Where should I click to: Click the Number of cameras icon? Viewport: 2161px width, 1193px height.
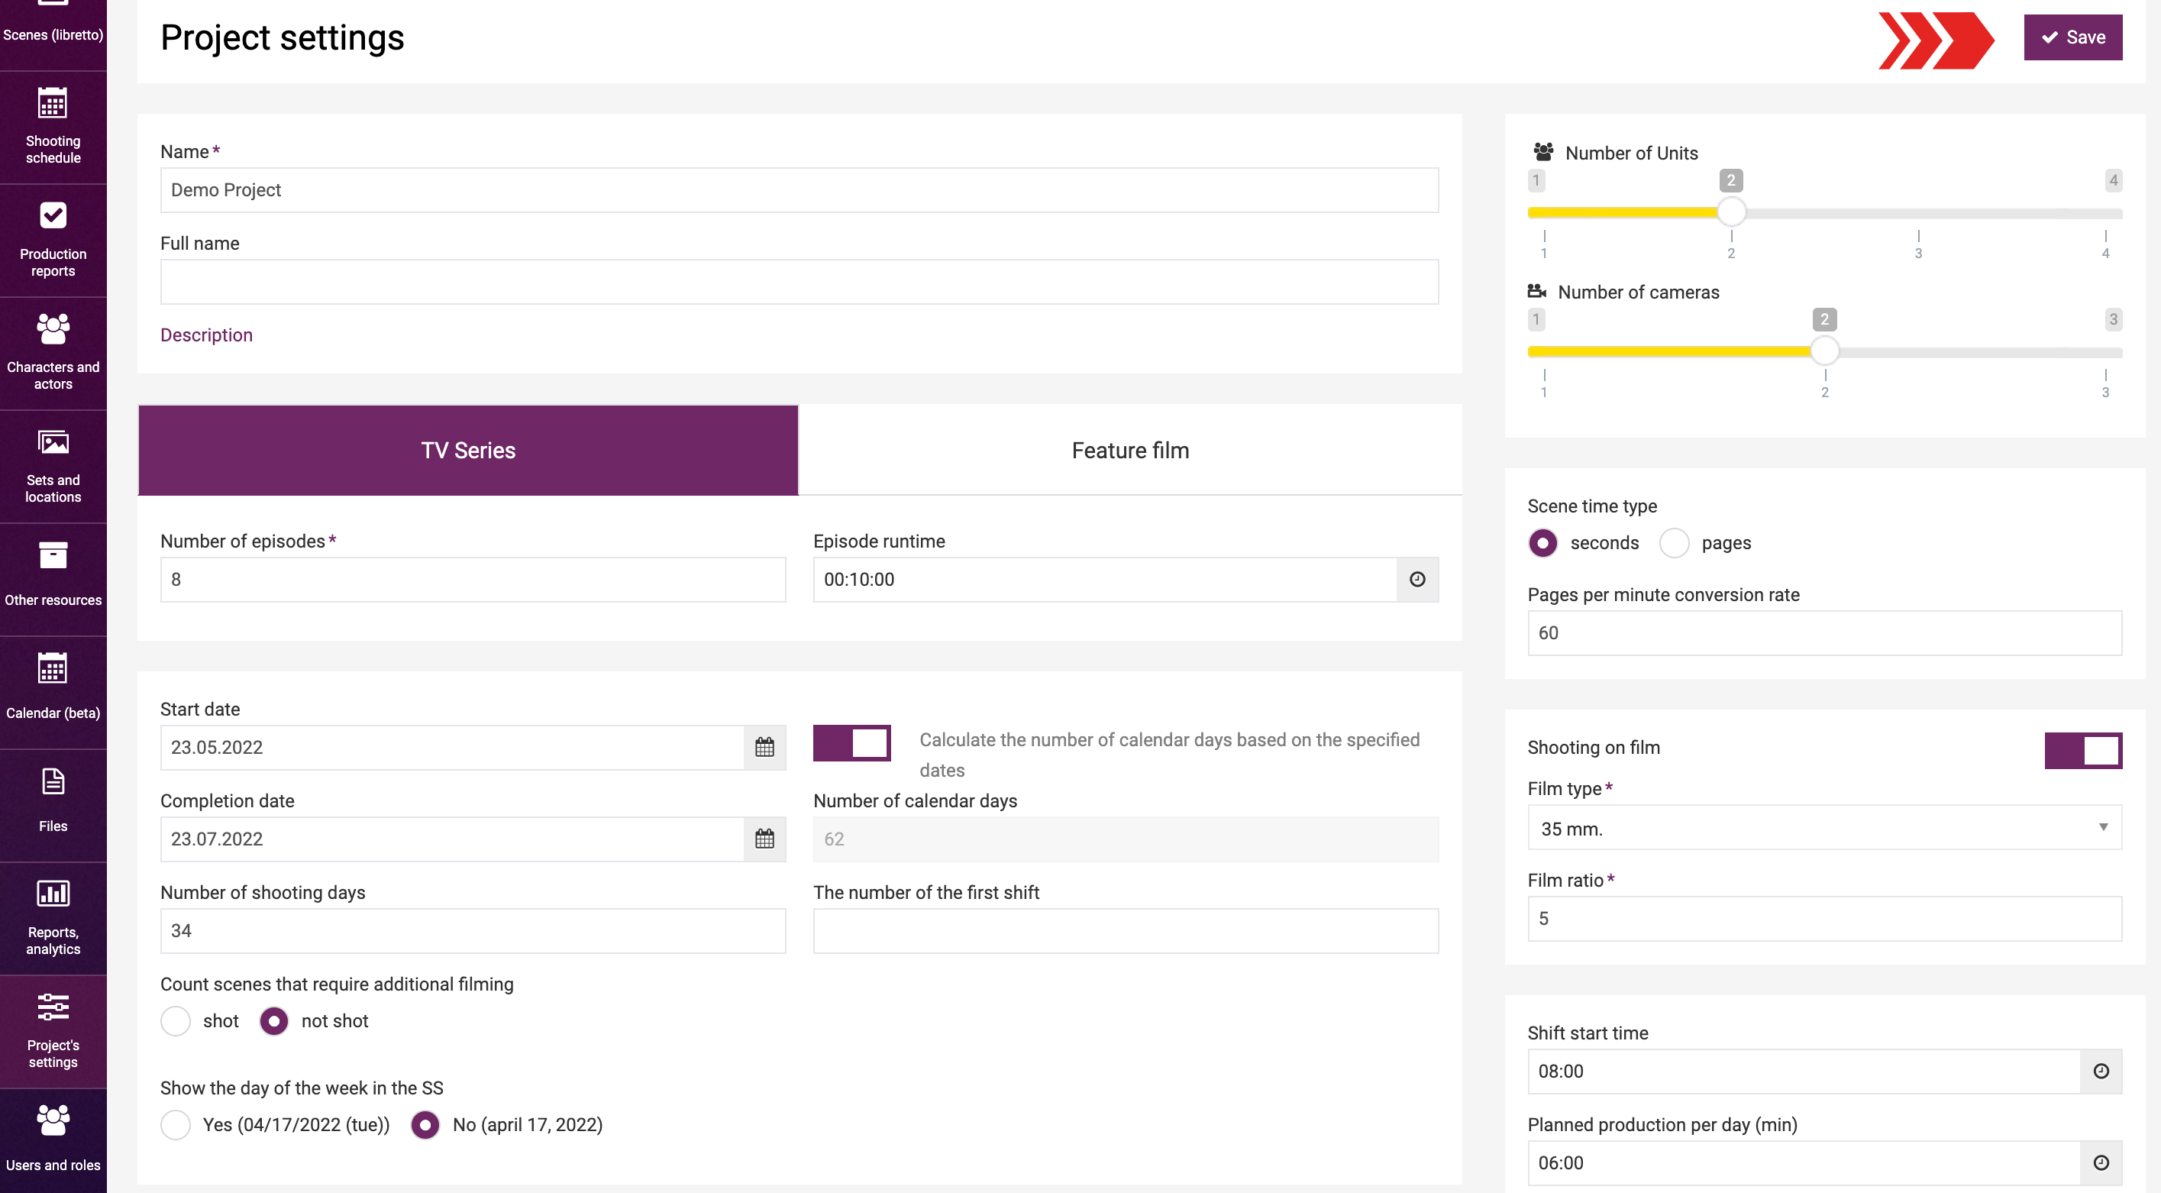[1537, 291]
